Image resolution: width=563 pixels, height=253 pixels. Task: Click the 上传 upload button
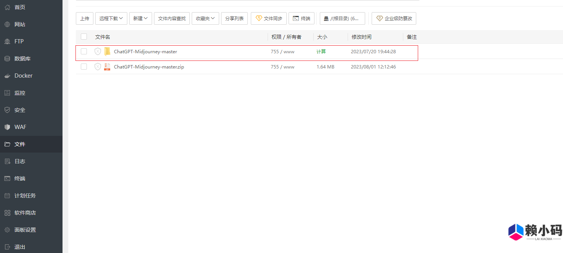coord(84,18)
